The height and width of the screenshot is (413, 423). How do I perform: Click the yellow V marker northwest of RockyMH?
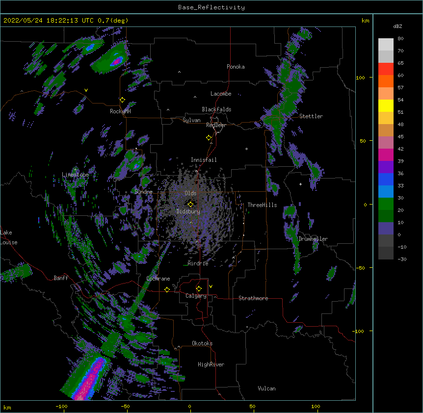pos(86,90)
